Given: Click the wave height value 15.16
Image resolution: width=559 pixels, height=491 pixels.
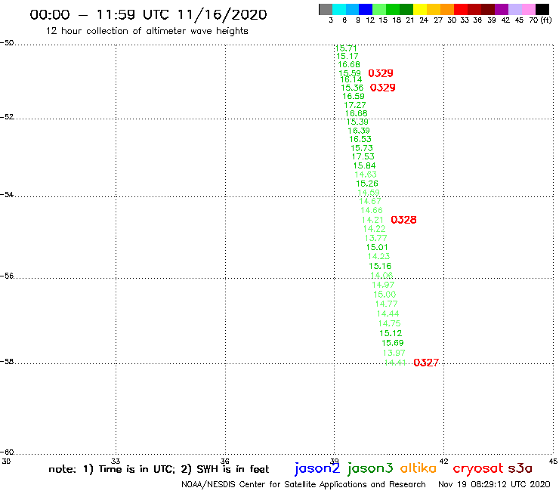Looking at the screenshot, I should coord(380,266).
